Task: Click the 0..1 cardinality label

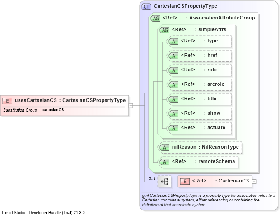Action: pos(152,178)
